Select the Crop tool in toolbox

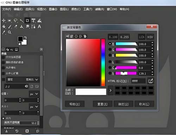[27, 21]
